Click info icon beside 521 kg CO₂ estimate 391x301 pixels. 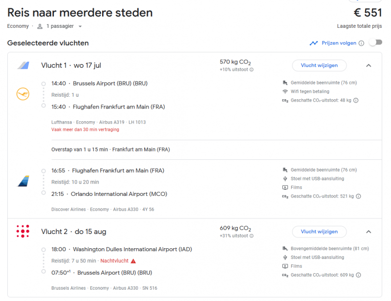[358, 196]
